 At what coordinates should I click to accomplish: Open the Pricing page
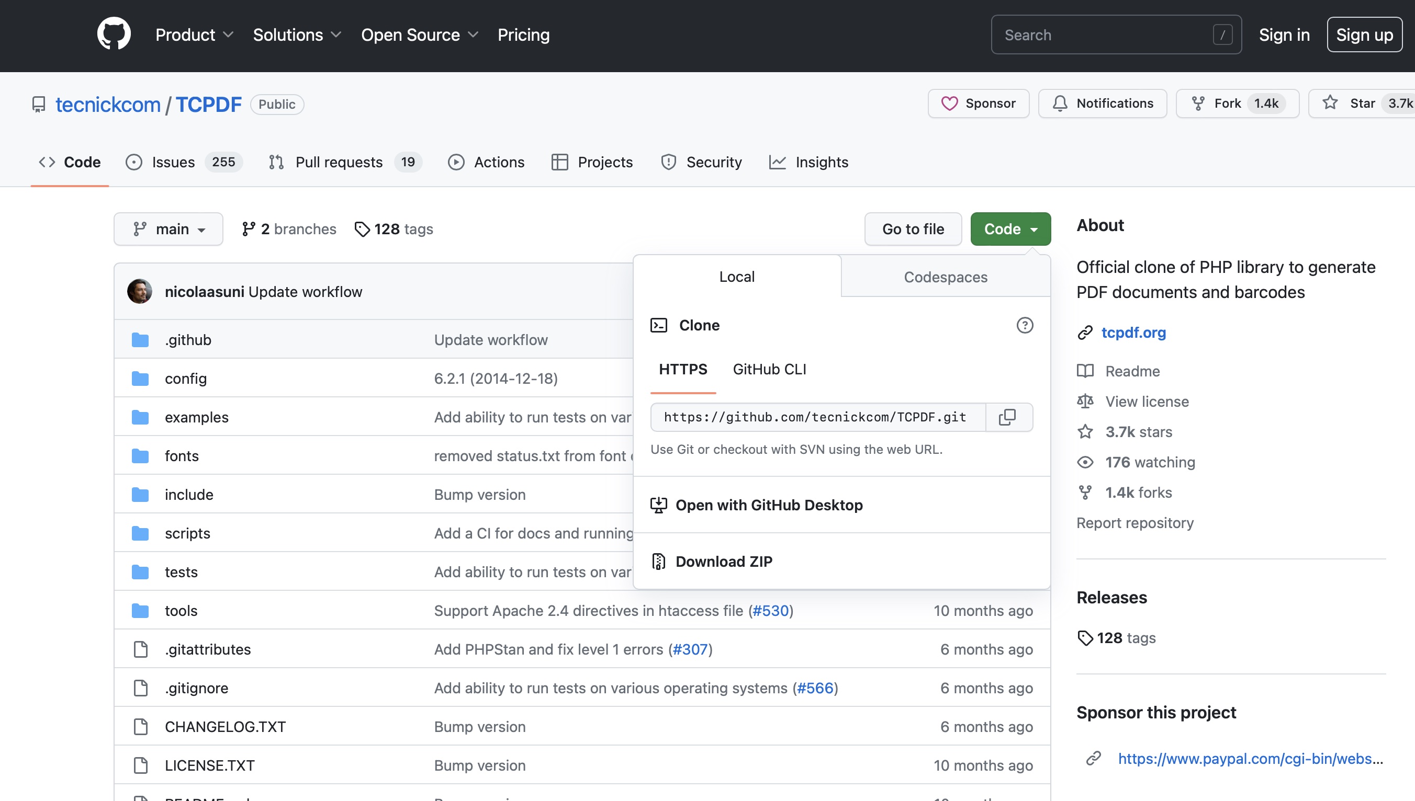point(524,35)
